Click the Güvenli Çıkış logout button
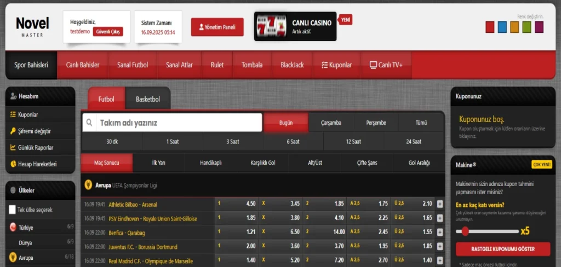The width and height of the screenshot is (561, 267). tap(108, 31)
